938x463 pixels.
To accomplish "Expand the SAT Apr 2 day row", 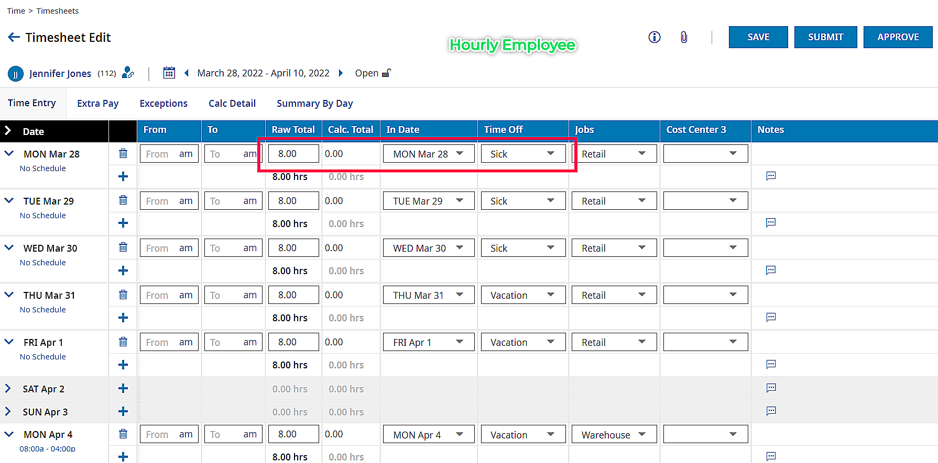I will [x=8, y=389].
